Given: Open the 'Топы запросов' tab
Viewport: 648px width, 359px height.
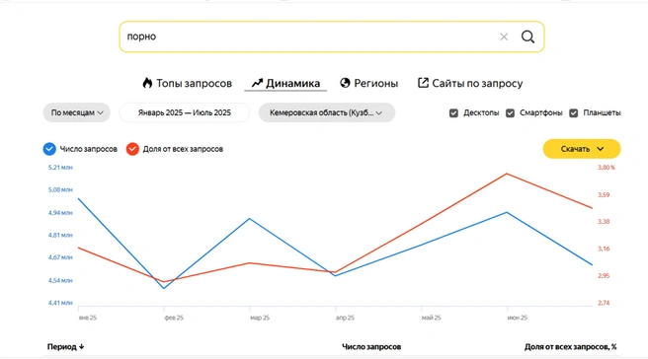Looking at the screenshot, I should tap(187, 84).
